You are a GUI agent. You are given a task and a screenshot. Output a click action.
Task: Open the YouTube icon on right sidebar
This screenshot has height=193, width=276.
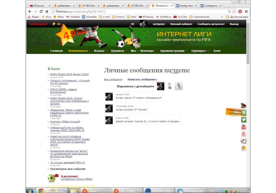click(244, 127)
